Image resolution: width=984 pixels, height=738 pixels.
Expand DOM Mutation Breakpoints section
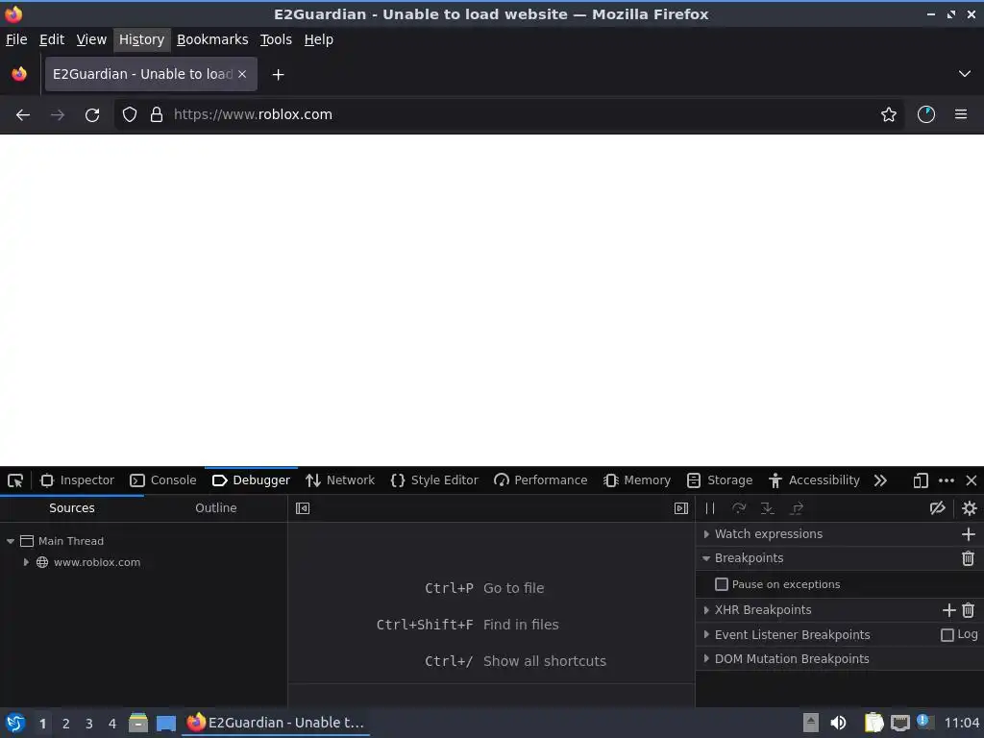706,659
